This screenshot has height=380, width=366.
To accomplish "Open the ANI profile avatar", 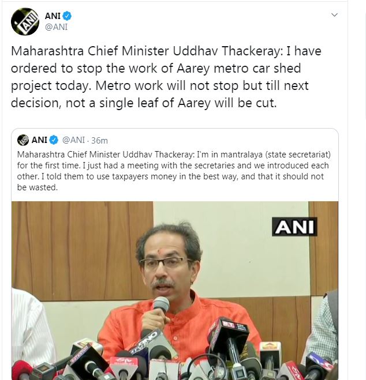I will coord(25,21).
